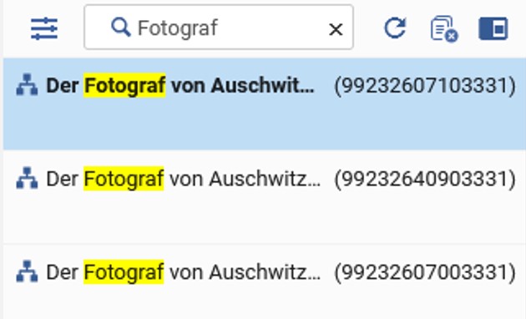Click hierarchy icon of record 99232607003331
Image resolution: width=526 pixels, height=319 pixels.
27,271
